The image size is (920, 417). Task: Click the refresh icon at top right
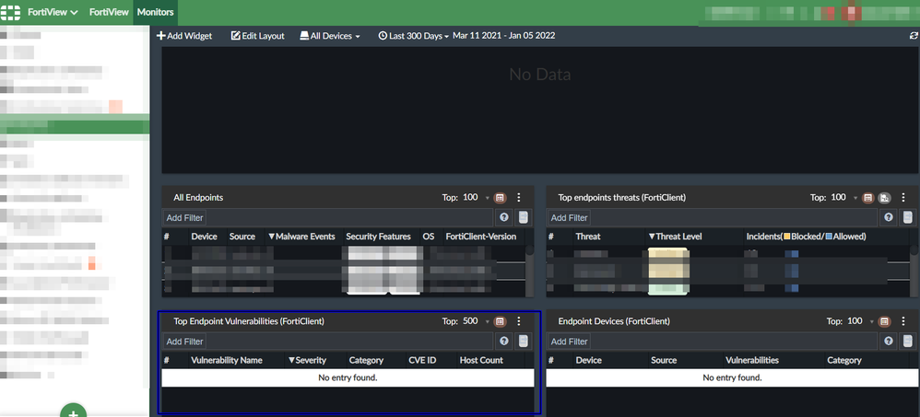tap(913, 36)
